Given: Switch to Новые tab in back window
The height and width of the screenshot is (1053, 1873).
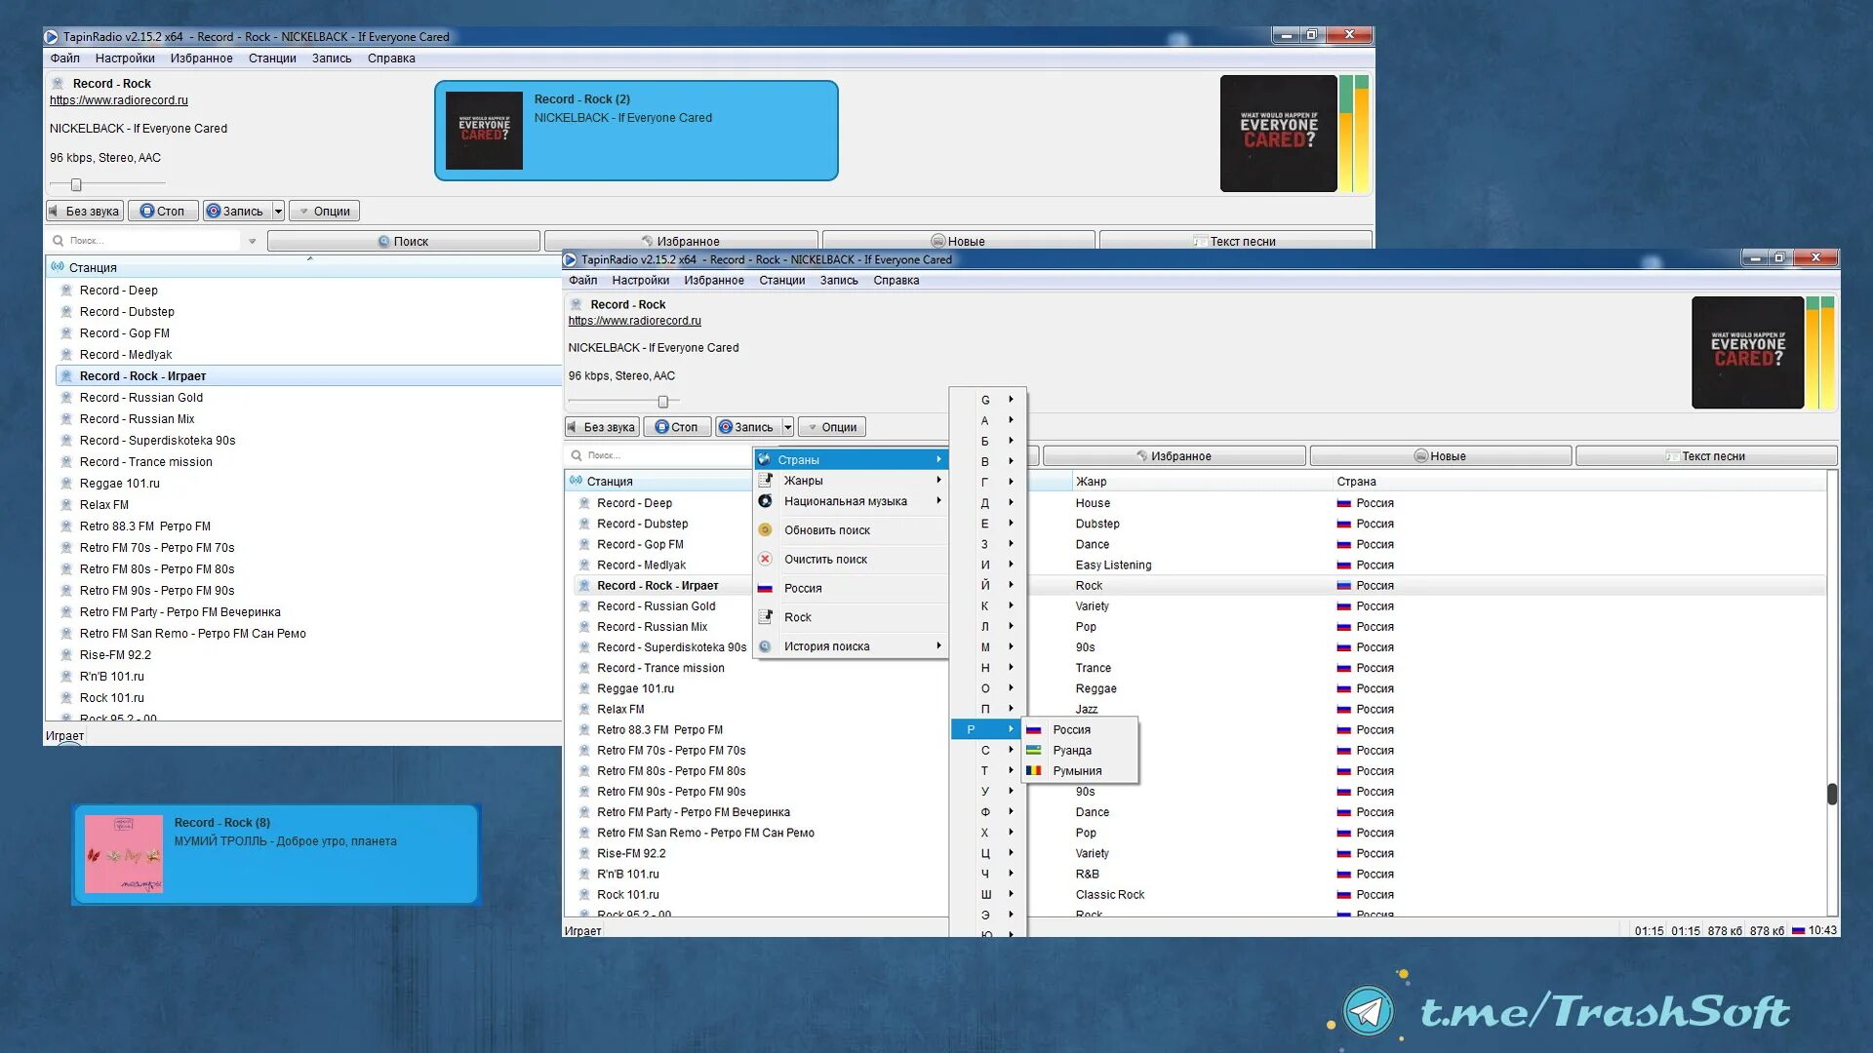Looking at the screenshot, I should (958, 241).
